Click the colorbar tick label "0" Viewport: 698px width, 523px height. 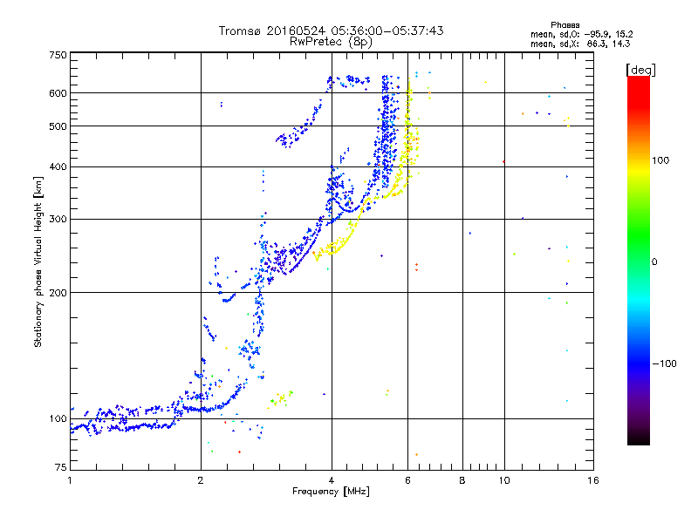654,262
